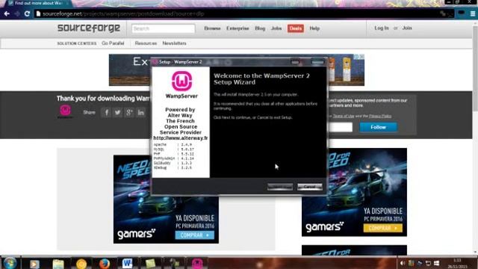Open the Privacy Policy link
478x269 pixels.
[x=380, y=117]
